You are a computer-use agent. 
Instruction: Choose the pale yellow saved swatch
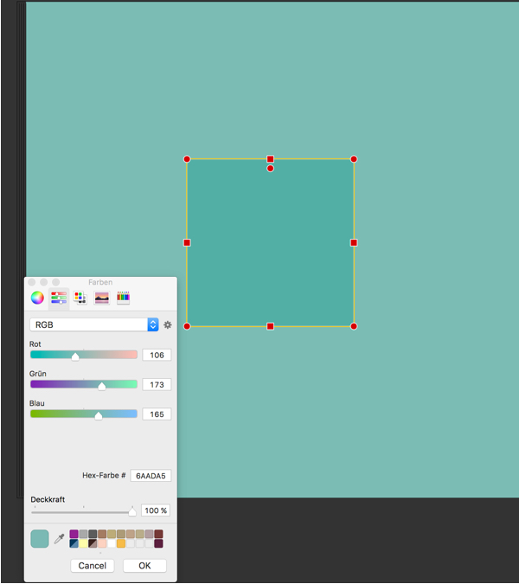tap(83, 543)
